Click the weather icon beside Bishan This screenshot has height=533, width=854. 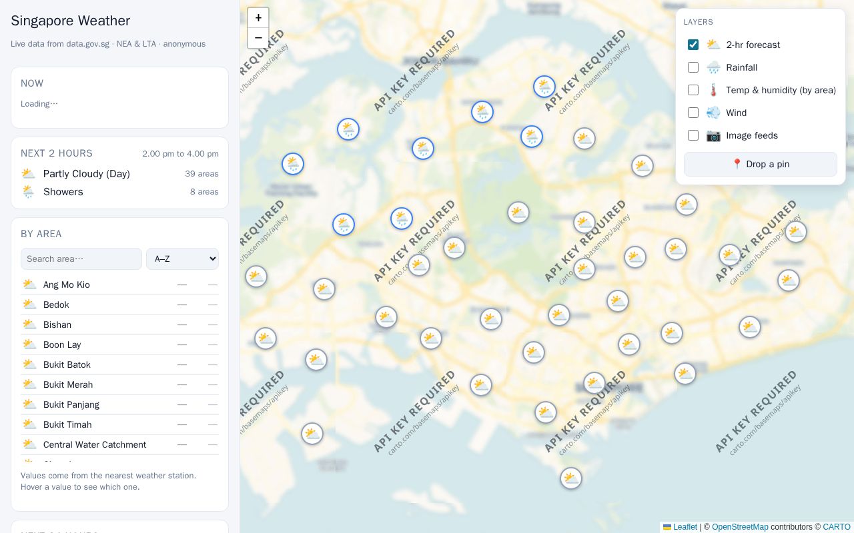coord(29,324)
